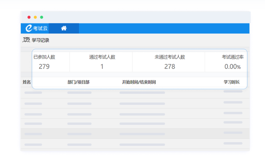Image resolution: width=265 pixels, height=163 pixels.
Task: Click the green maximize window dot
Action: coord(41,17)
